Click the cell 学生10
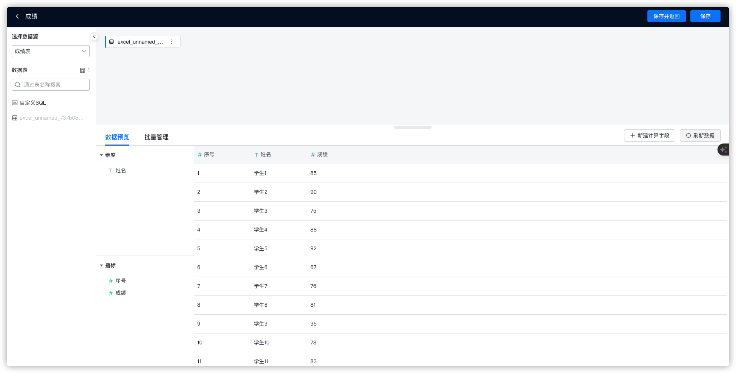Viewport: 736px width, 373px height. click(262, 343)
